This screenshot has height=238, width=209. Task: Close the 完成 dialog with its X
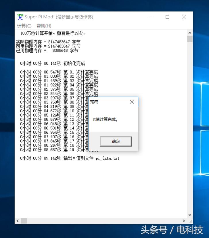click(x=132, y=102)
